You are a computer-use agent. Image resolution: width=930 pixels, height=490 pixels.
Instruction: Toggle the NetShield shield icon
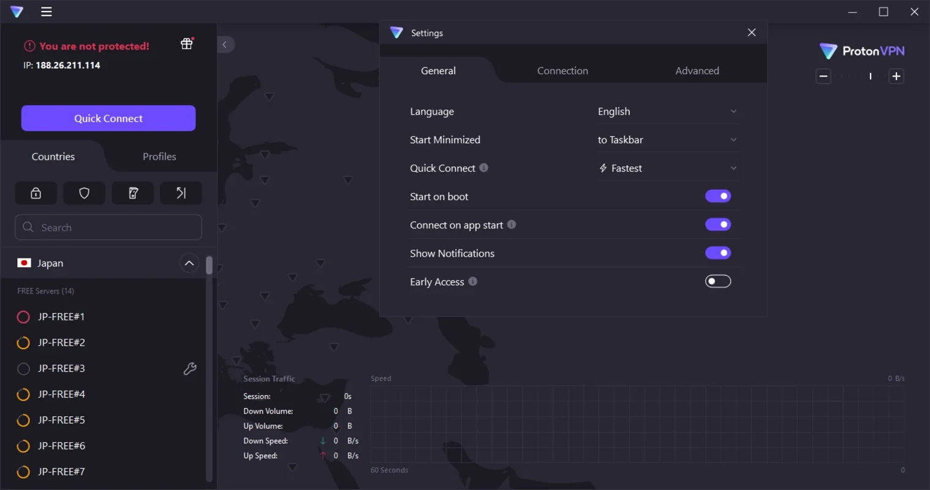tap(85, 193)
